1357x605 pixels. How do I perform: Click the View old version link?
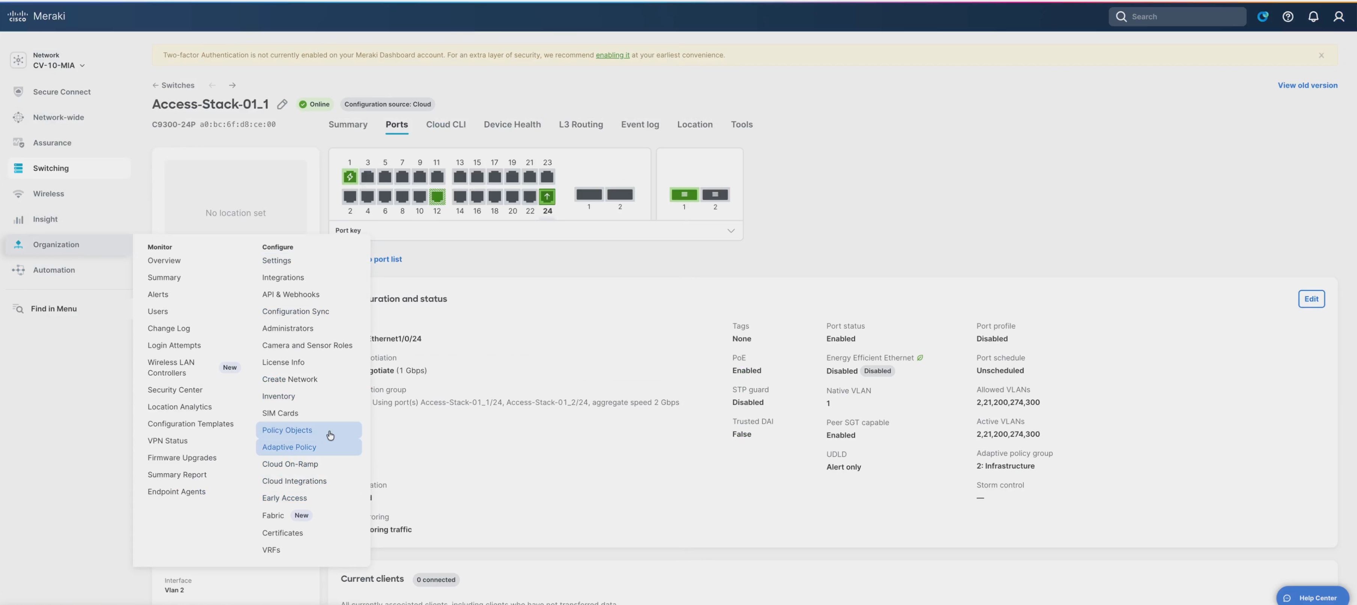coord(1307,85)
